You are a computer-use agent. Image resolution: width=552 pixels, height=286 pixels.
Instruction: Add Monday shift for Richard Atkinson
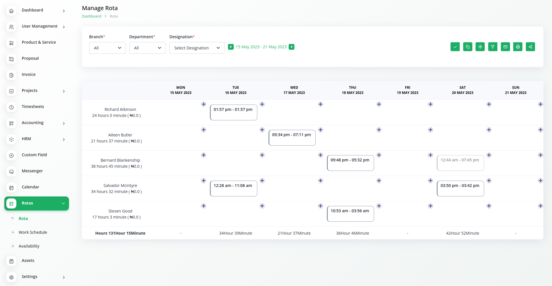(204, 104)
